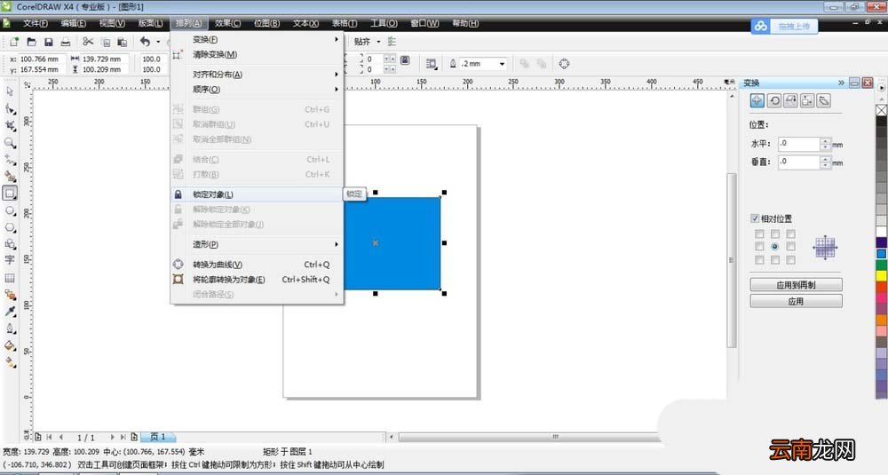
Task: Expand the 造形(P) submenu
Action: pos(258,244)
